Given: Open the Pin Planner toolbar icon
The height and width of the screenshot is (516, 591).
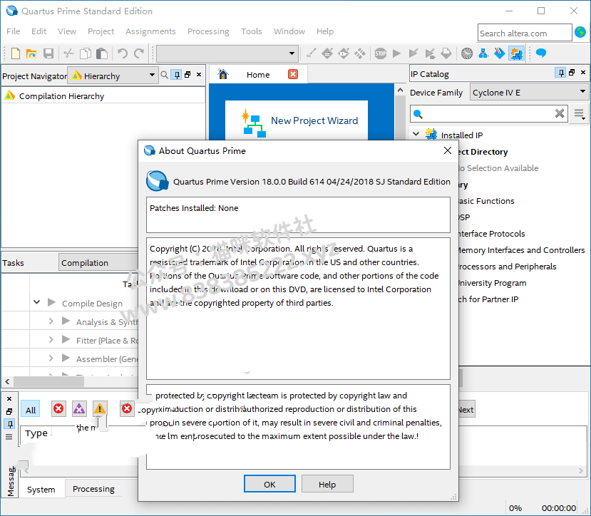Looking at the screenshot, I should pyautogui.click(x=344, y=53).
